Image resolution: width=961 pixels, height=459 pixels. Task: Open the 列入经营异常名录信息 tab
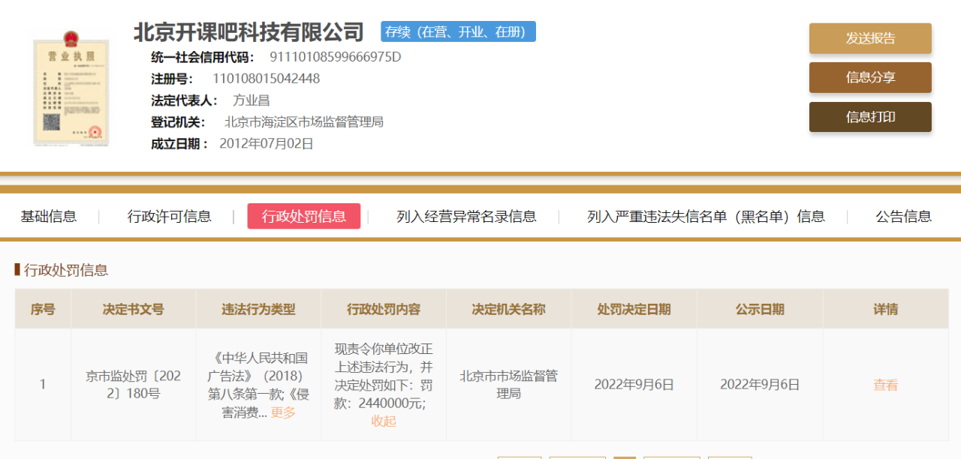coord(466,217)
